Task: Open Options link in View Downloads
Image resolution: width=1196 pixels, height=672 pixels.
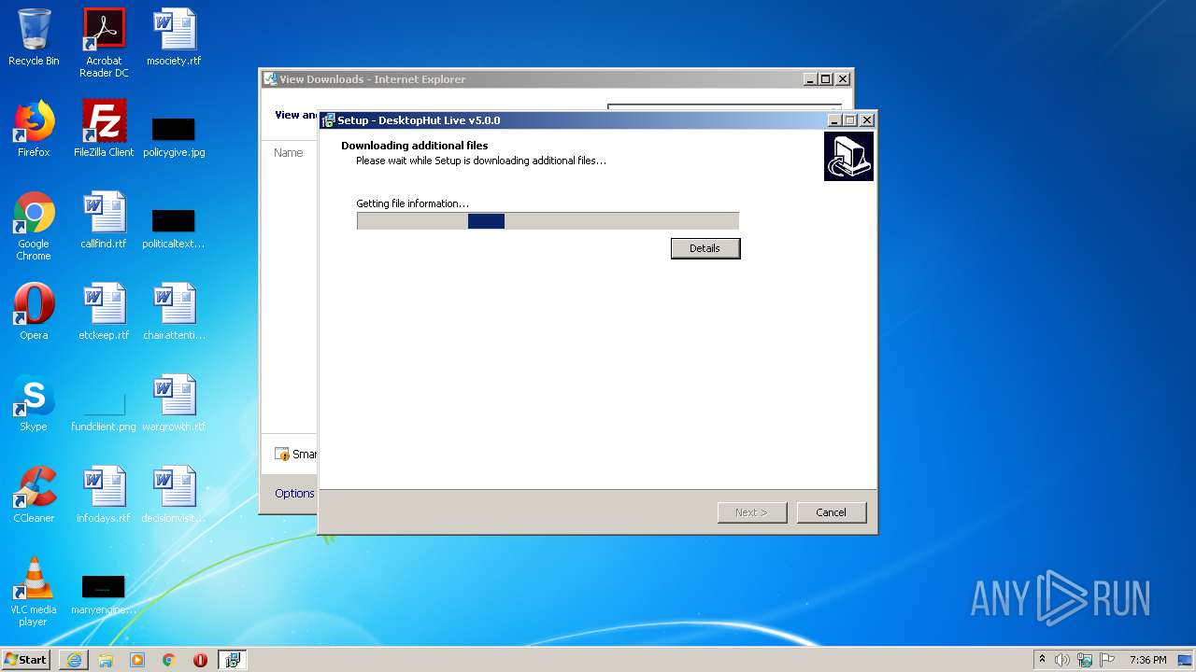Action: tap(294, 494)
